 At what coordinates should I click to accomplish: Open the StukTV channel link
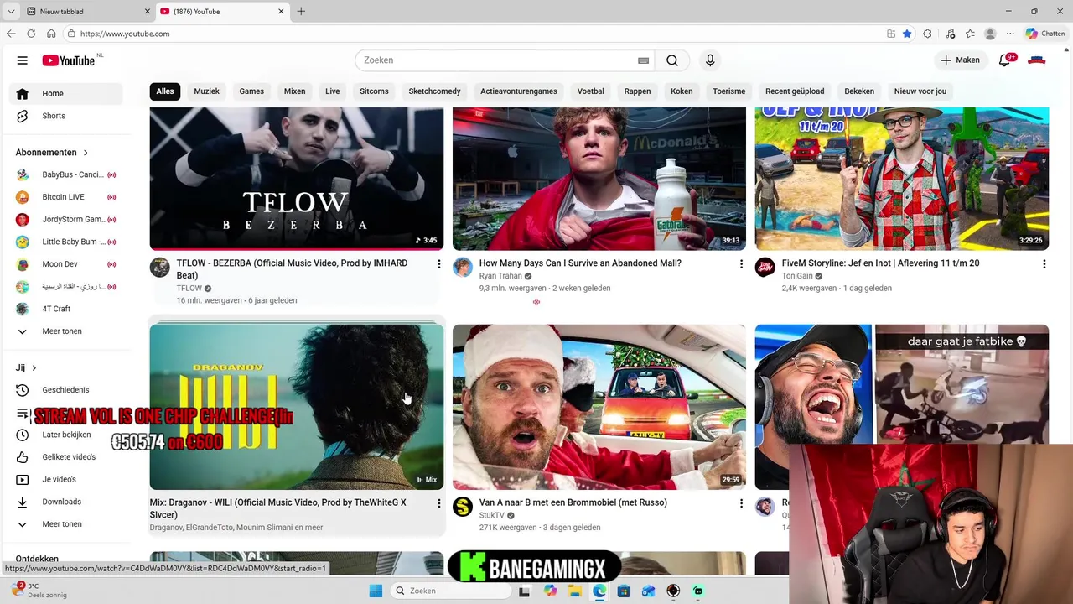pos(492,515)
